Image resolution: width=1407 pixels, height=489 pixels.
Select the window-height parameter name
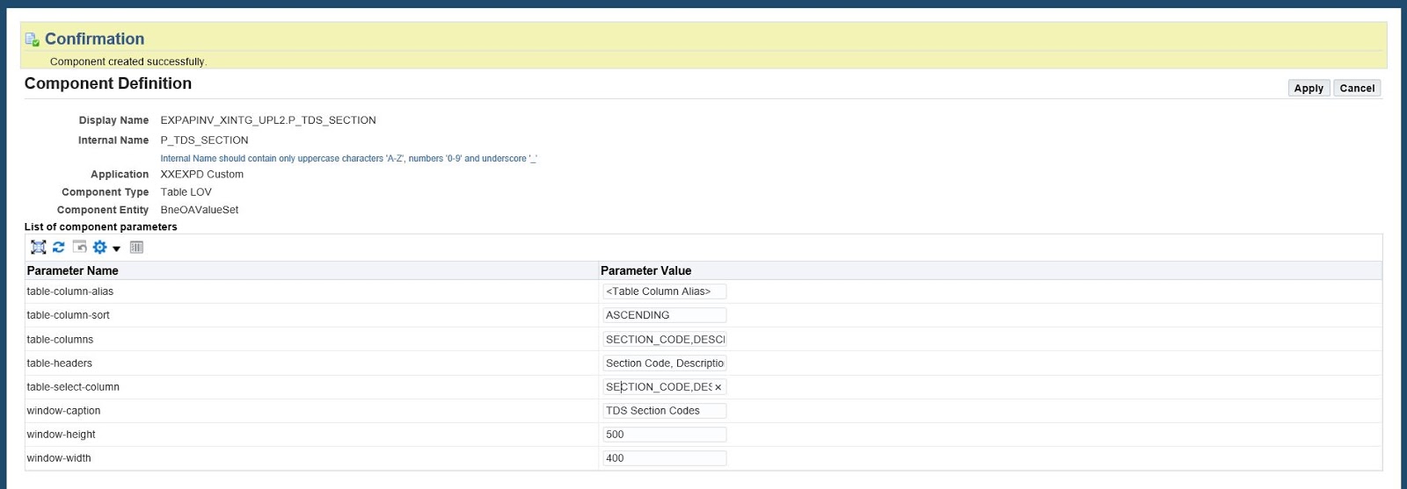point(61,435)
